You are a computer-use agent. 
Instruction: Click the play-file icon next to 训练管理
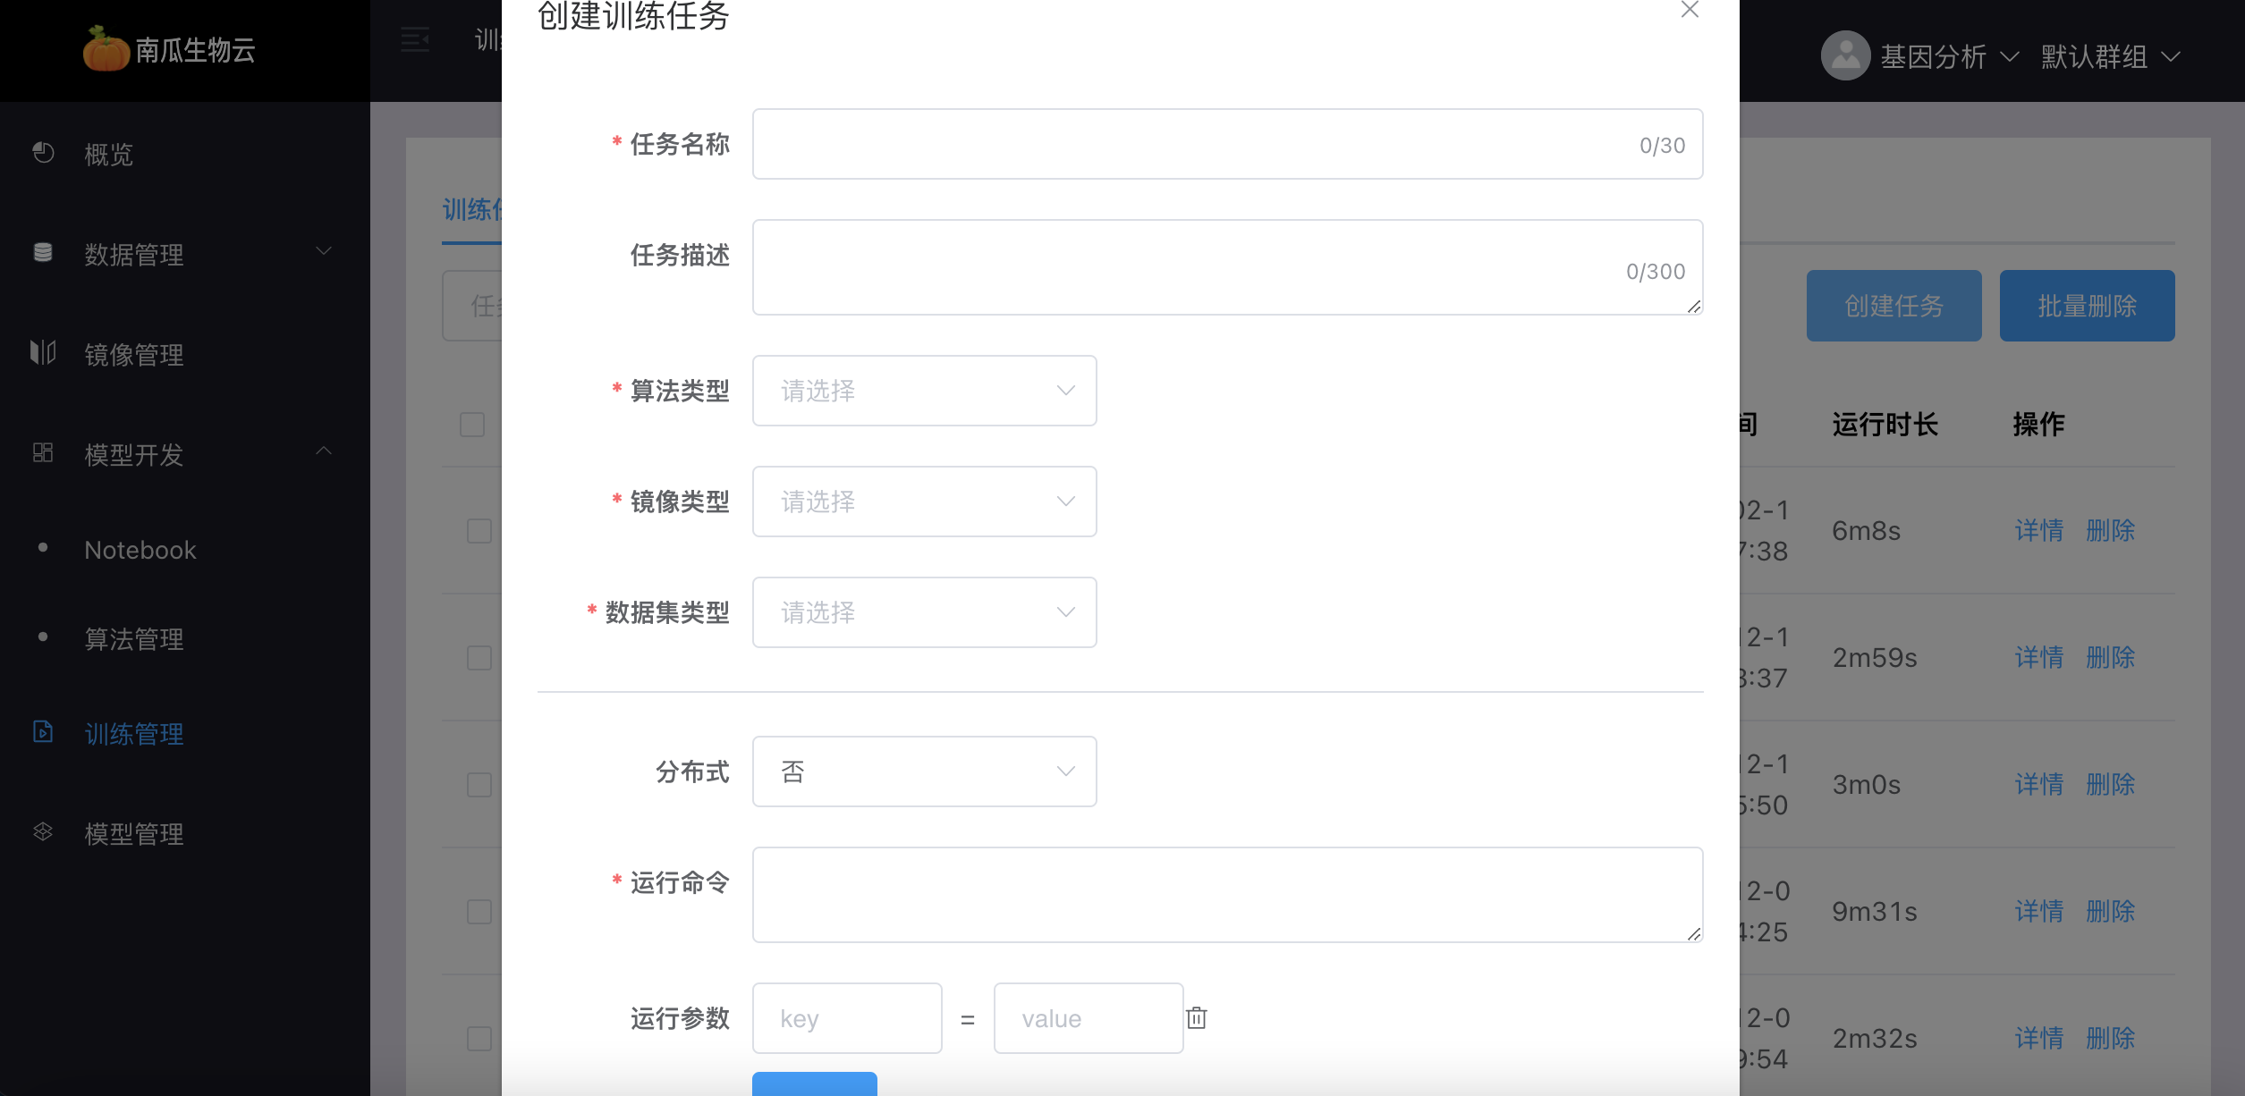point(43,731)
